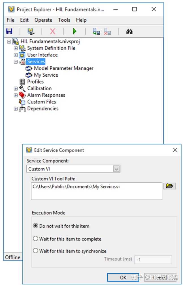Browse for Custom VI path folder icon
The width and height of the screenshot is (183, 285).
point(169,186)
